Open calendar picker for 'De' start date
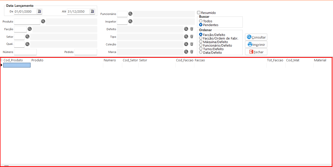Viewport: 333px width, 167px height. [x=39, y=11]
